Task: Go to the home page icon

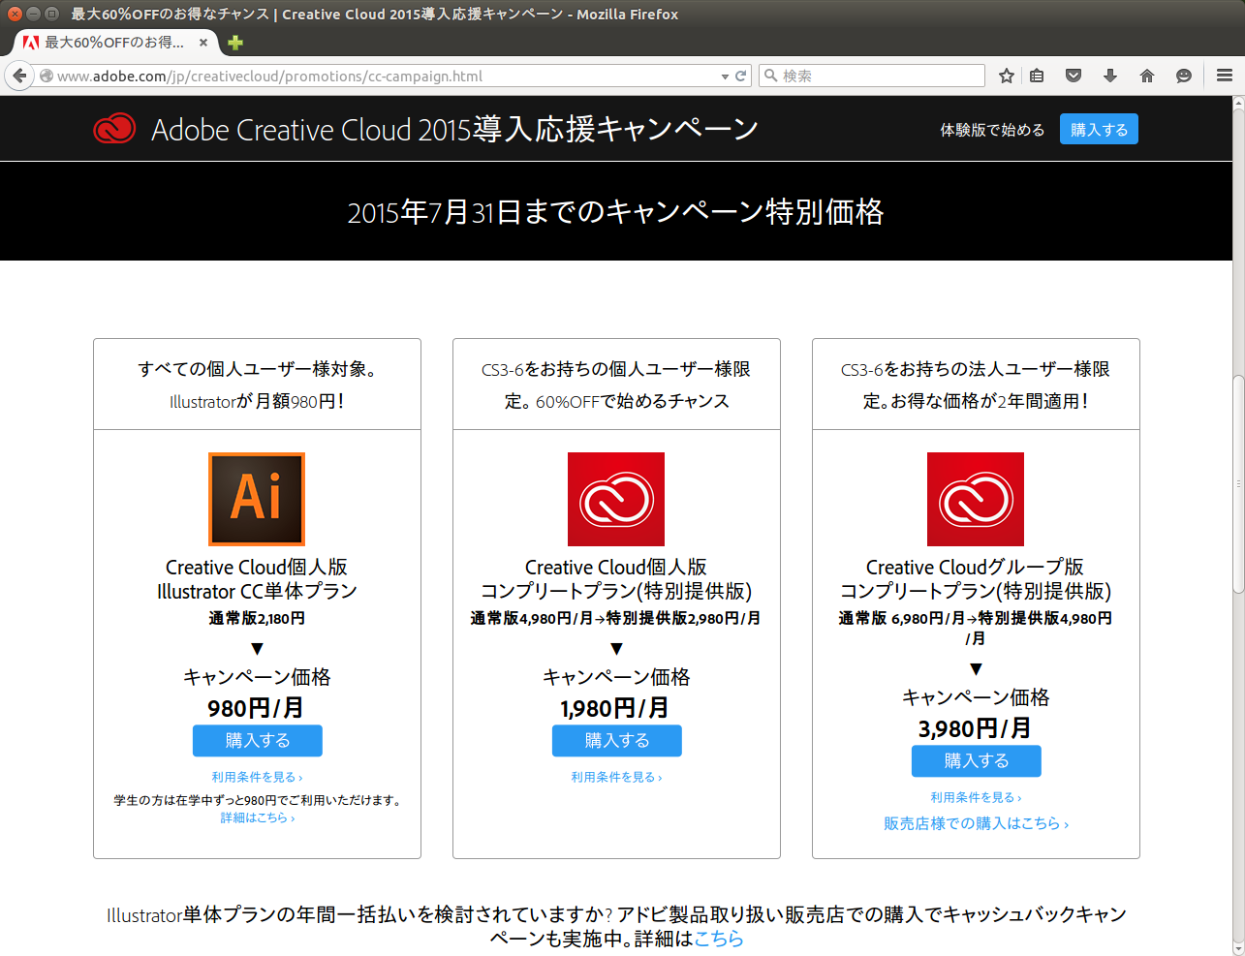Action: [1147, 76]
